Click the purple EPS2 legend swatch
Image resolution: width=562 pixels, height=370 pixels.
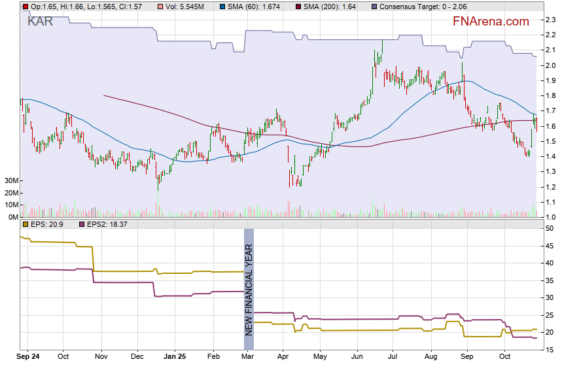point(82,224)
